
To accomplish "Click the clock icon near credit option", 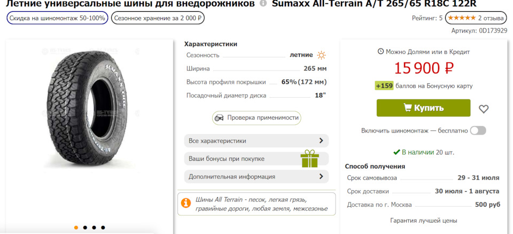I will pyautogui.click(x=380, y=52).
